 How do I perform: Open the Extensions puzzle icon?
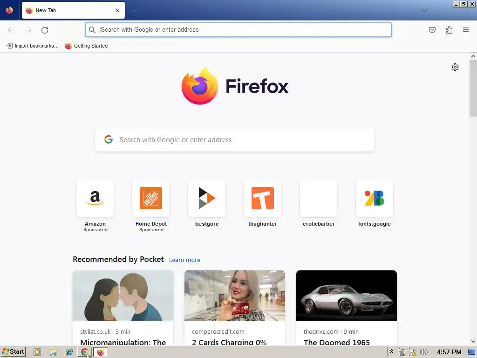449,30
